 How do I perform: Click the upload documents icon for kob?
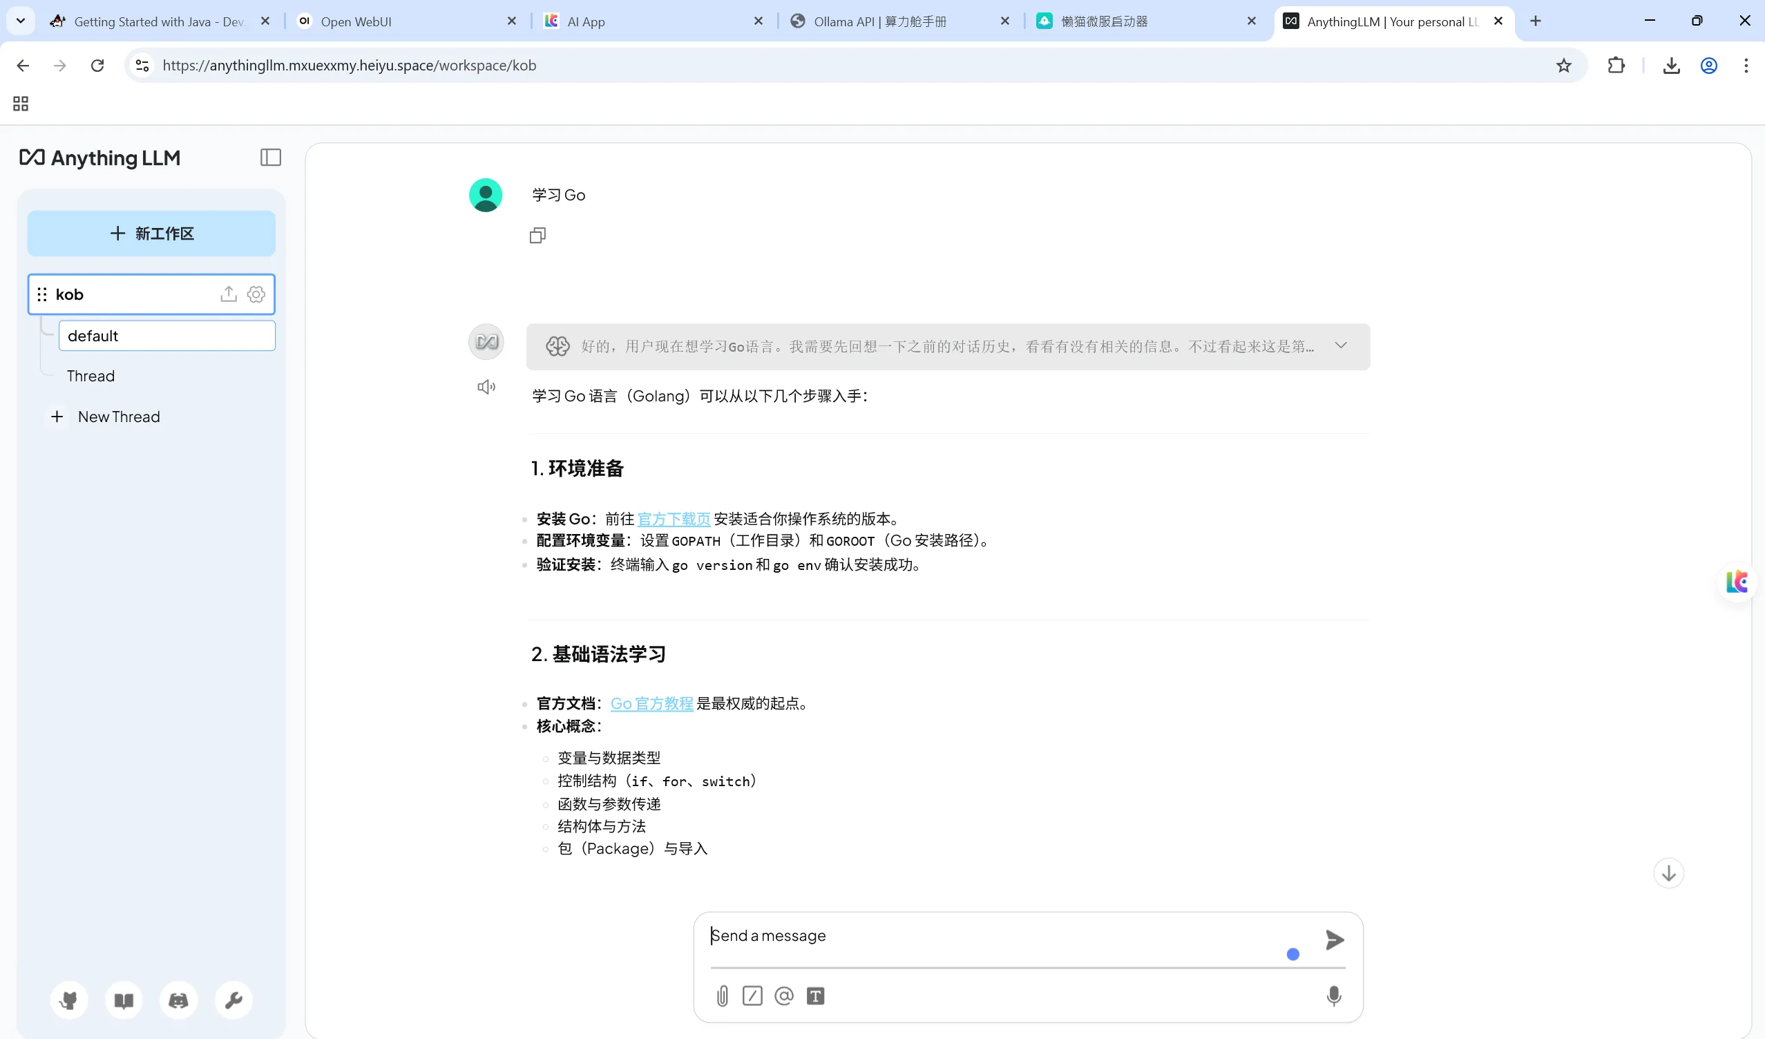[229, 294]
